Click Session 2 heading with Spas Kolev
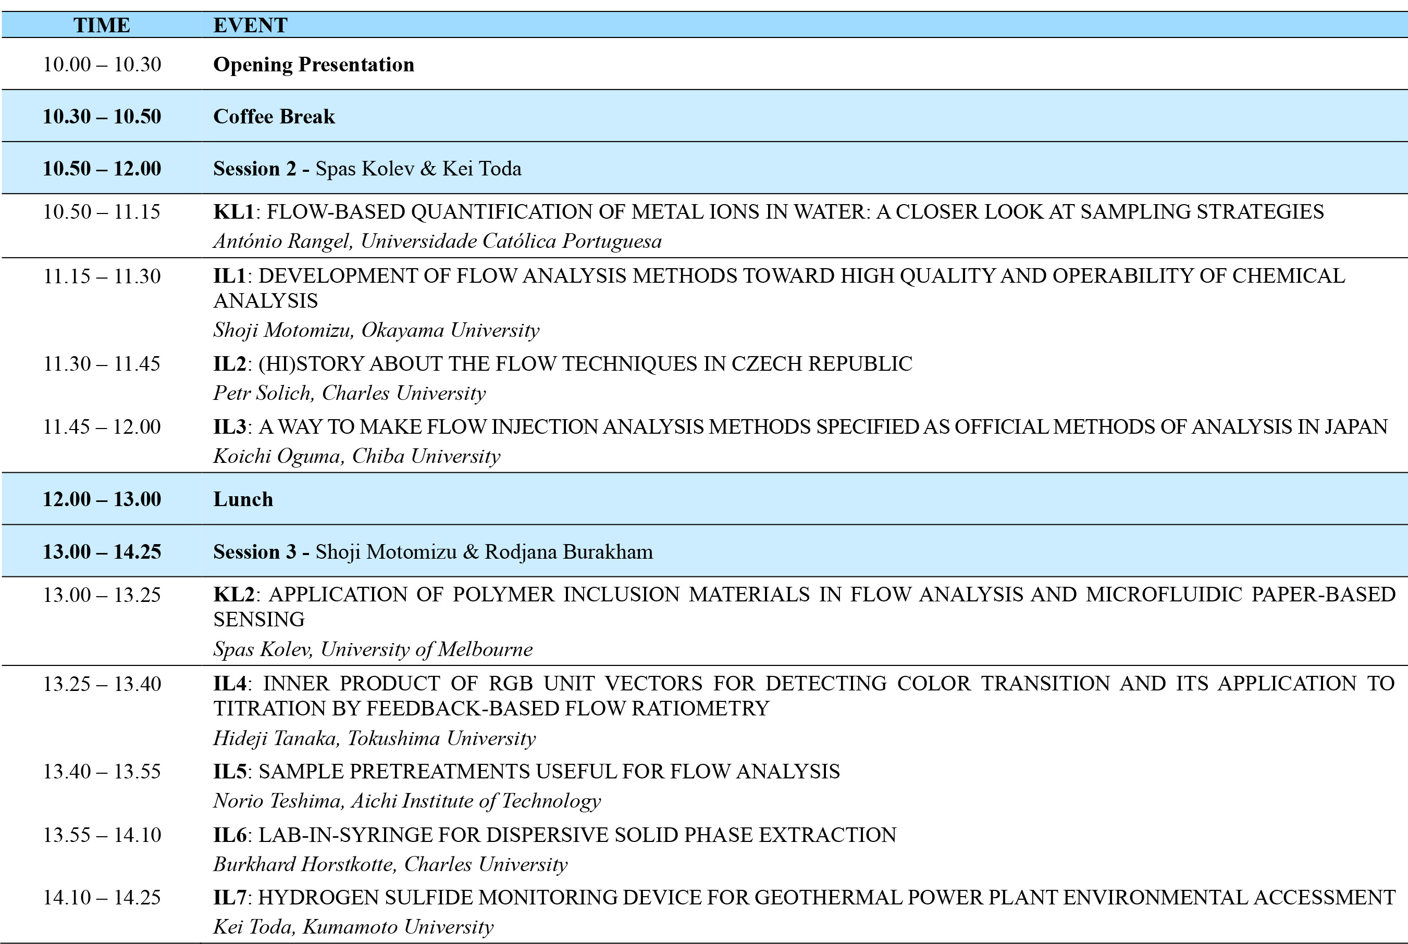 coord(367,169)
